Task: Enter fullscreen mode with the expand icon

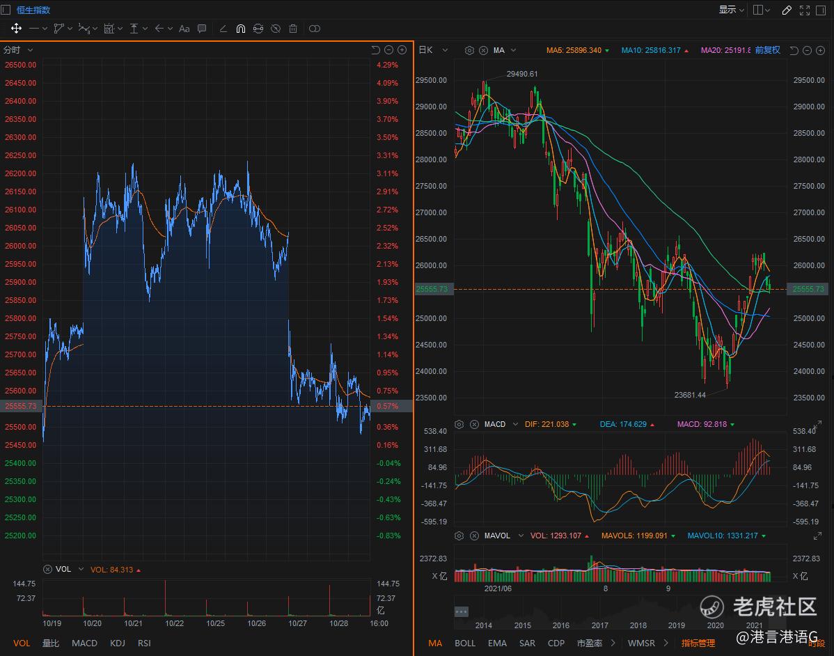Action: click(805, 10)
